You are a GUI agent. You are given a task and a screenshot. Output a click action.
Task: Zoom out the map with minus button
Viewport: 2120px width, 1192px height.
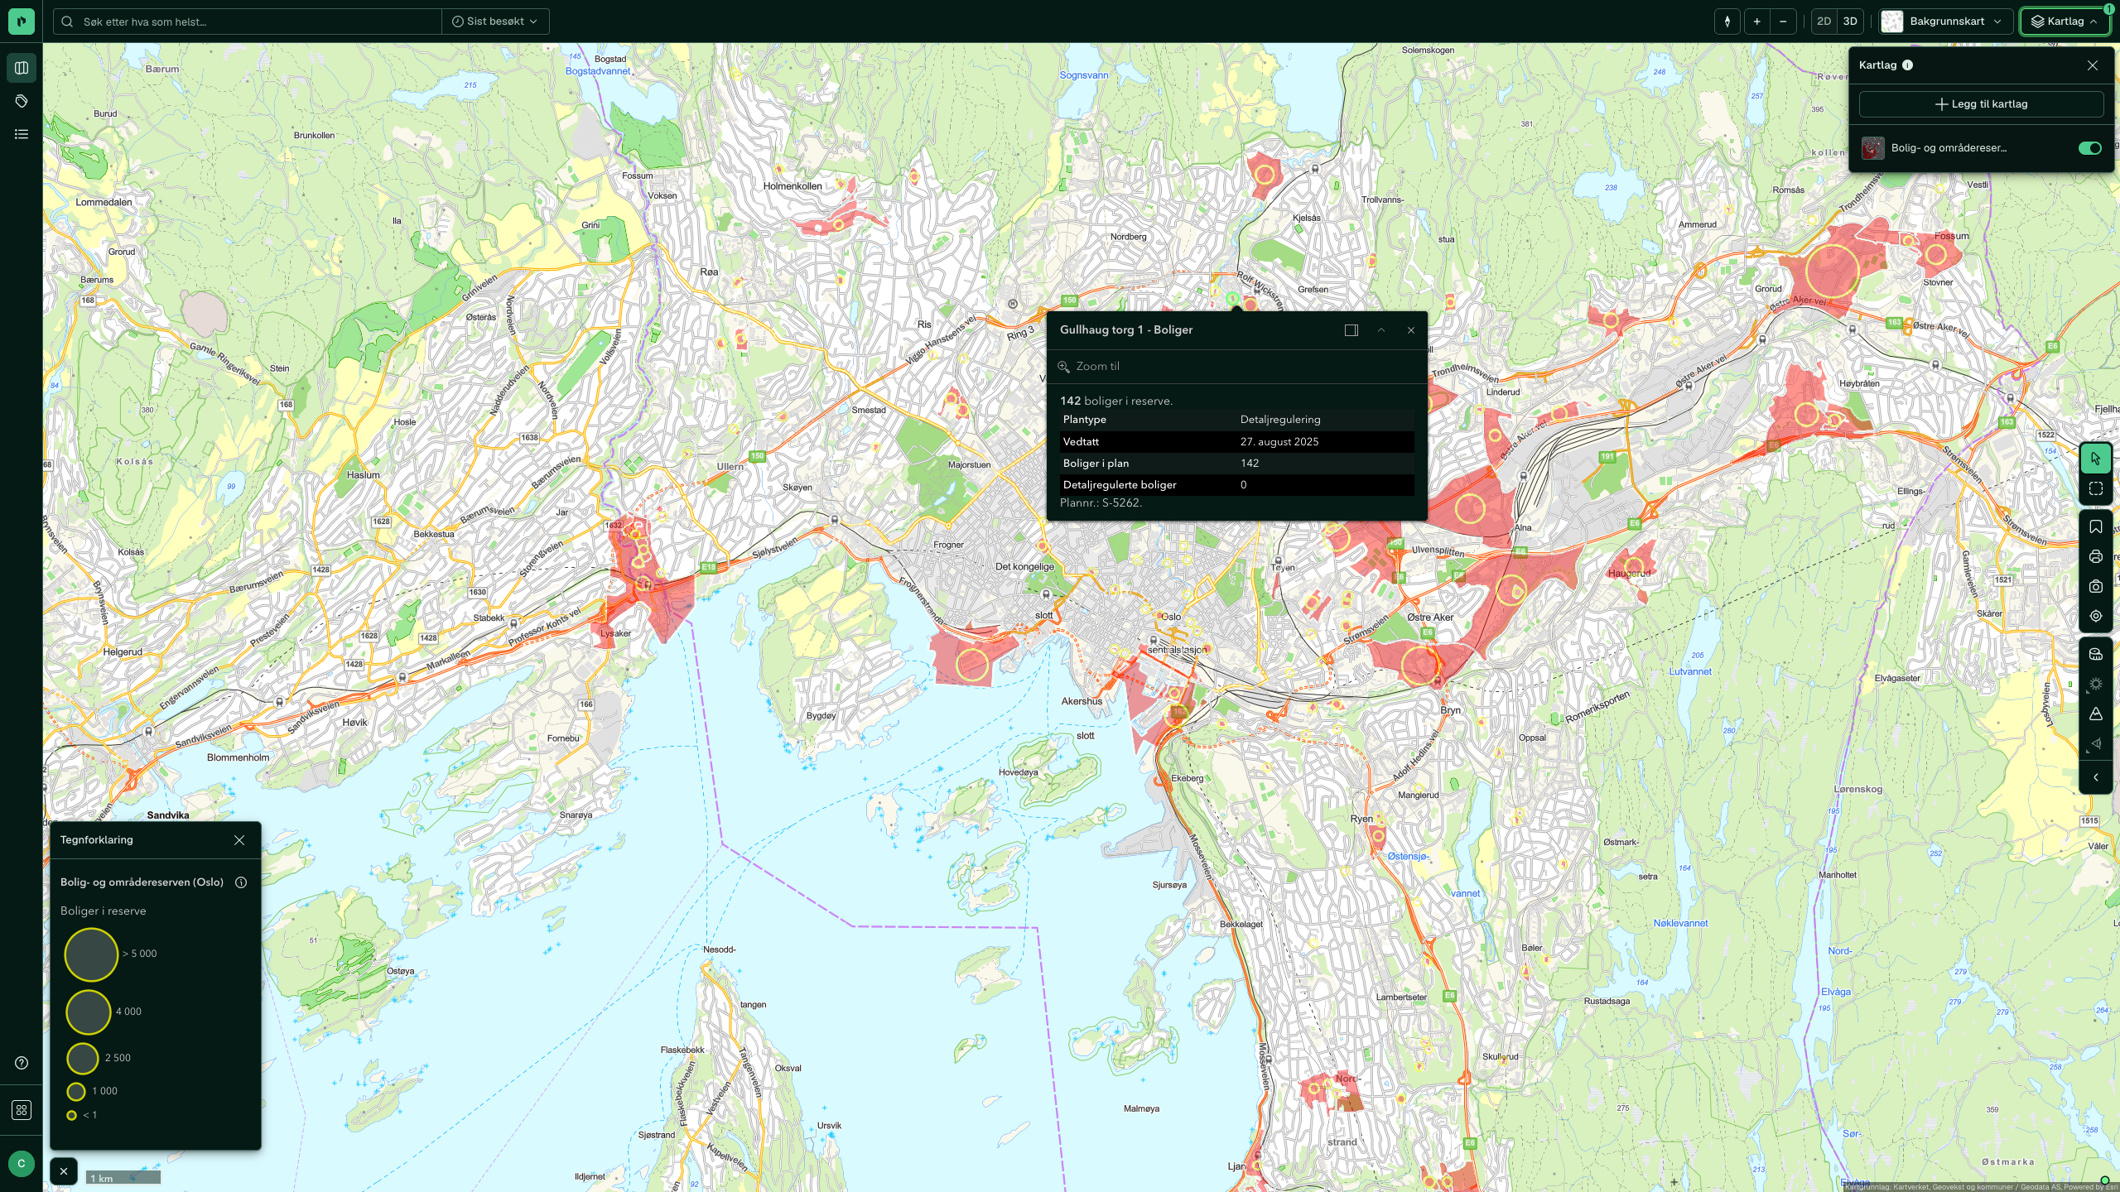[x=1783, y=22]
